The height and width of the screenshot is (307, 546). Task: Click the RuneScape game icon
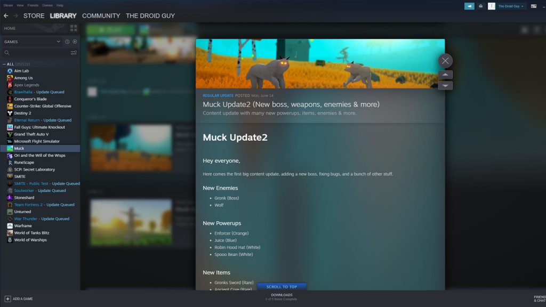tap(10, 162)
